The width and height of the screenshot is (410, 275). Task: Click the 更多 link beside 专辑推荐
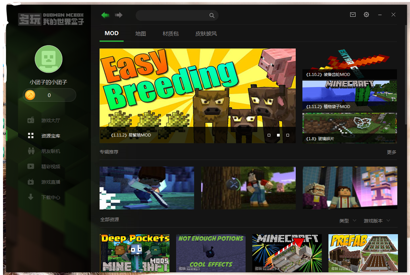pos(392,152)
